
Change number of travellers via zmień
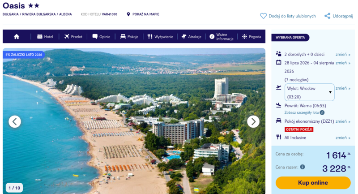[343, 54]
